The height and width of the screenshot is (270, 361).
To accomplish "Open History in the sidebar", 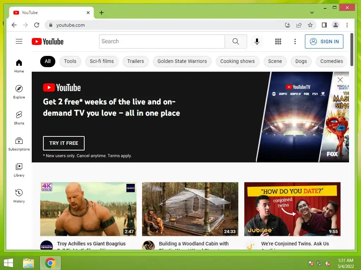I will coord(19,196).
